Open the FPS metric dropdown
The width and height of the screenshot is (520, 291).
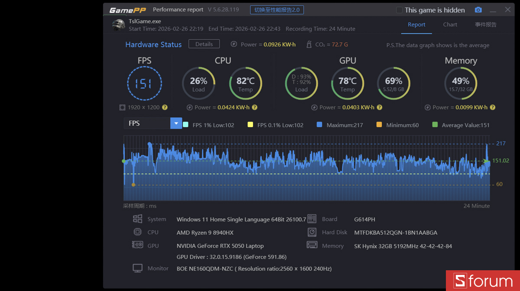click(x=176, y=123)
